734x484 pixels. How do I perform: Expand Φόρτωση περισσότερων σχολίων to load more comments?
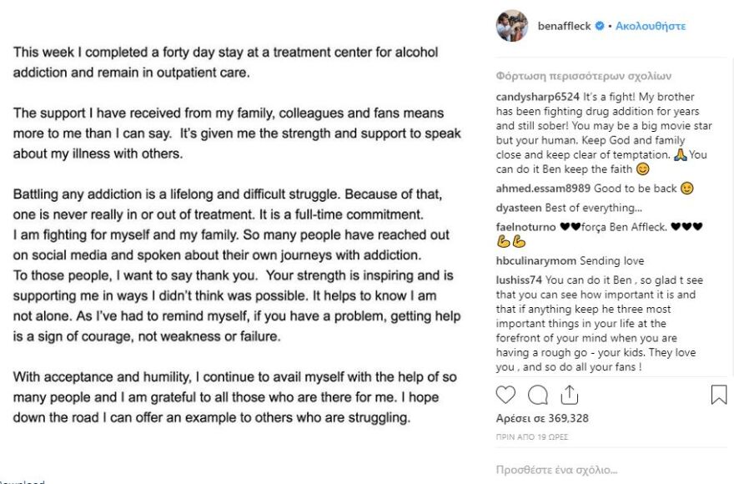[x=571, y=77]
